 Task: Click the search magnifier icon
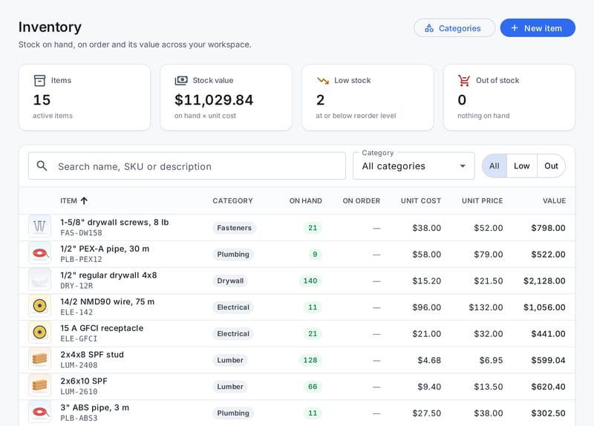click(42, 166)
